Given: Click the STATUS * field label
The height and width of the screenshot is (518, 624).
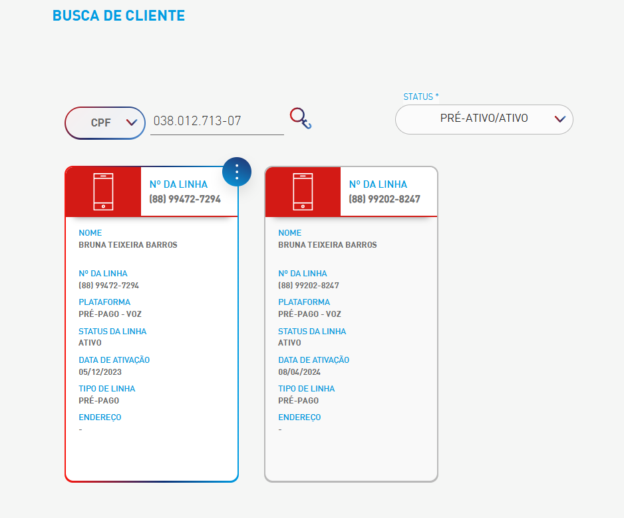Looking at the screenshot, I should 421,97.
